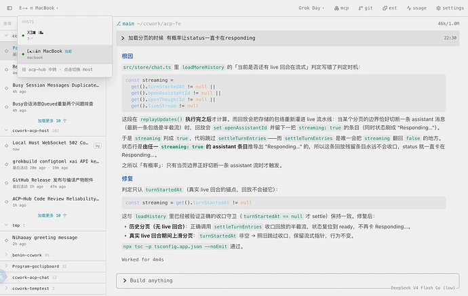Click the DeepSeek V4 Flash Go model label
This screenshot has height=296, width=468.
423,288
